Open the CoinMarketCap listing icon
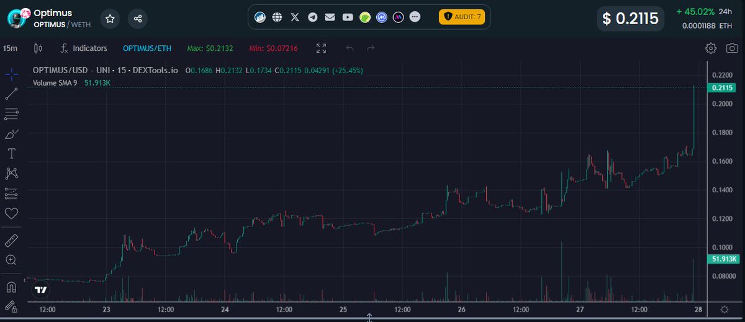The height and width of the screenshot is (322, 745). (382, 17)
